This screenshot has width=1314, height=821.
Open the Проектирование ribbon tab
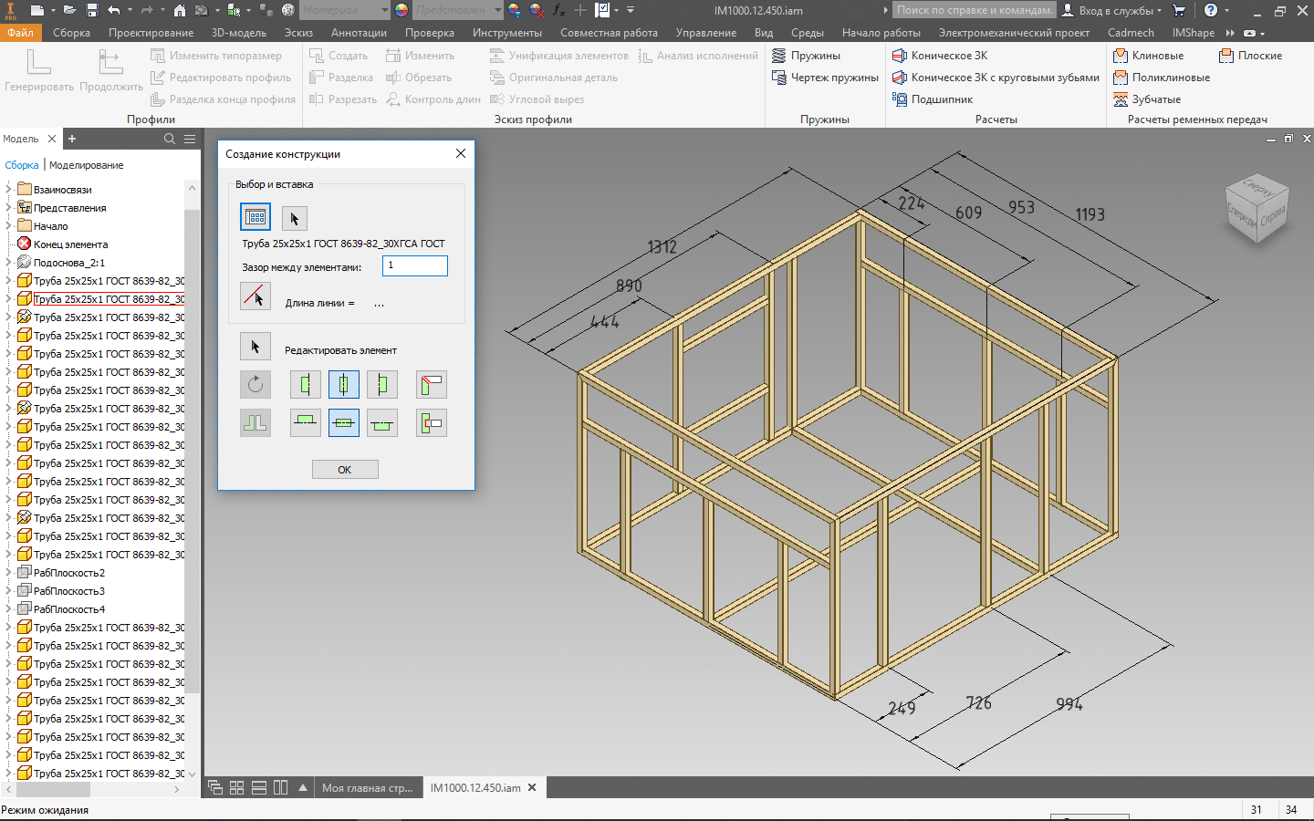151,33
